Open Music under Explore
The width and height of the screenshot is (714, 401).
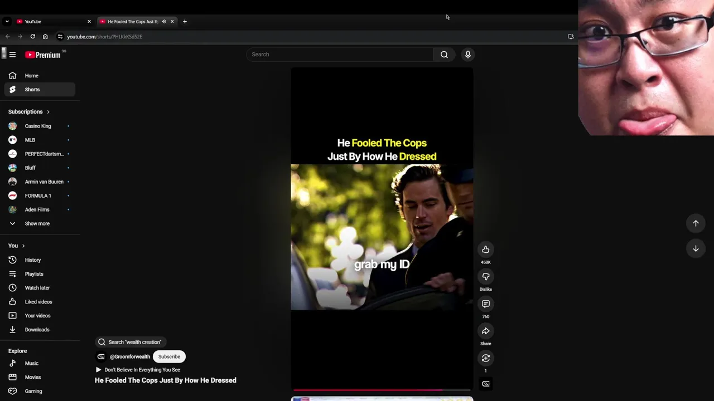40,363
